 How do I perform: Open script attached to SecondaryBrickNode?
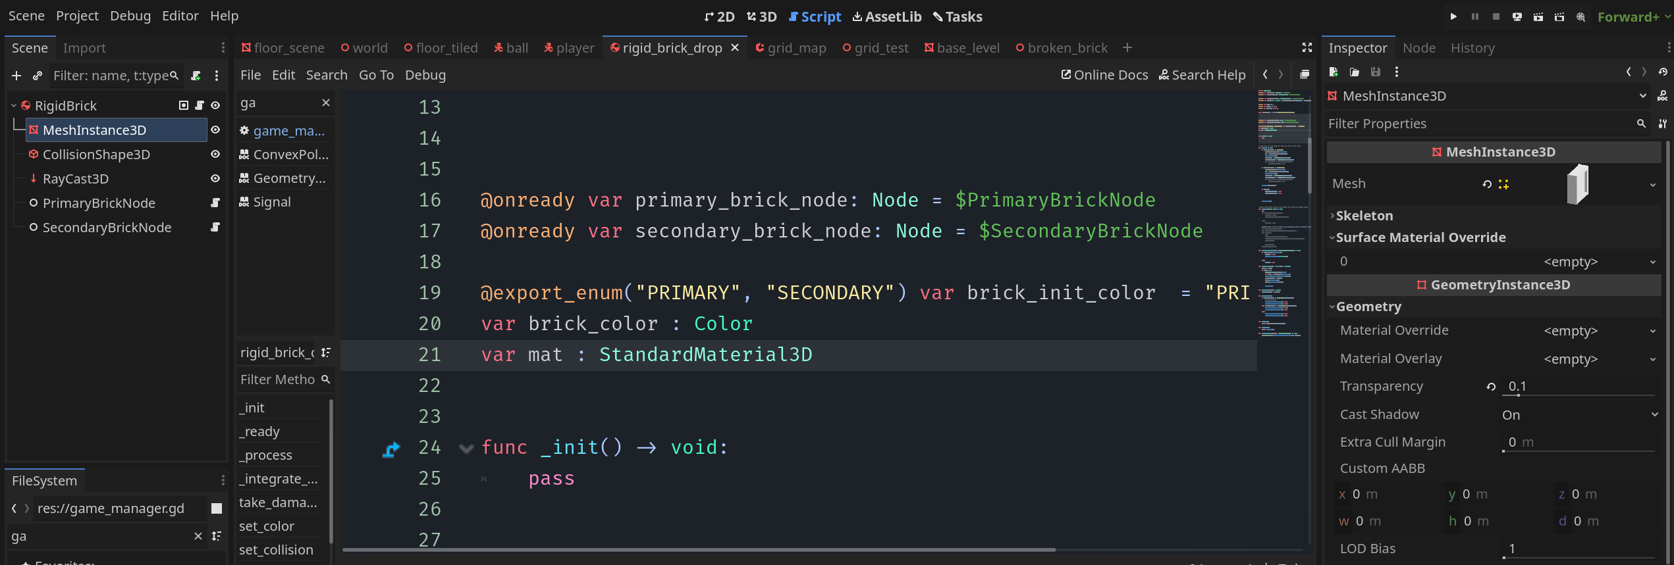tap(215, 227)
